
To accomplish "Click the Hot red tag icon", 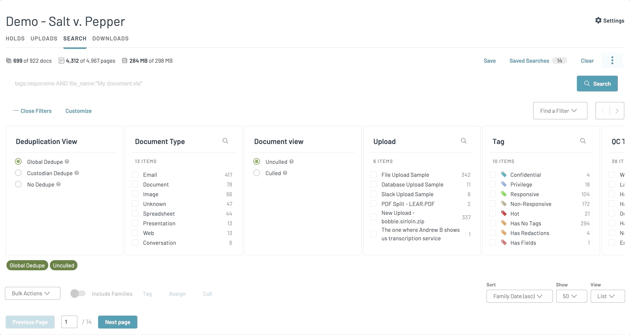I will pos(504,213).
